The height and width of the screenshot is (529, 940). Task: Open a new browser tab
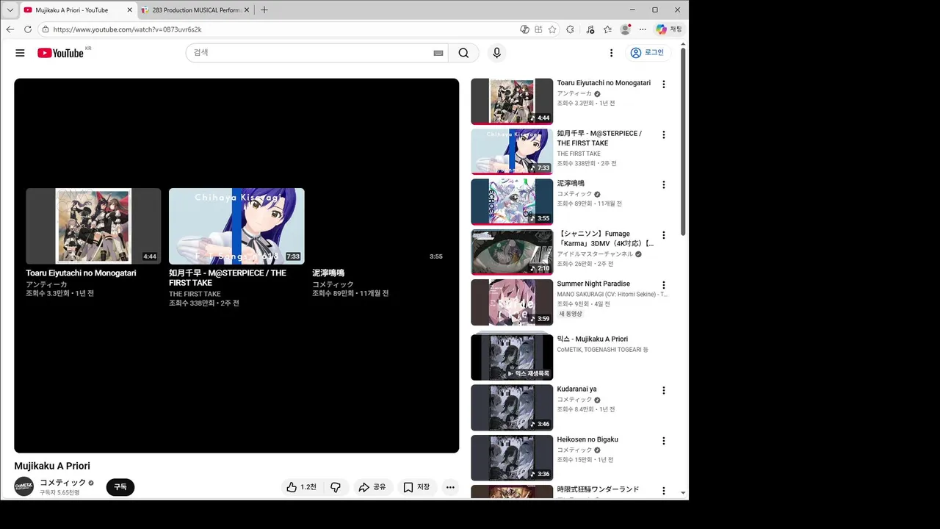(x=264, y=10)
